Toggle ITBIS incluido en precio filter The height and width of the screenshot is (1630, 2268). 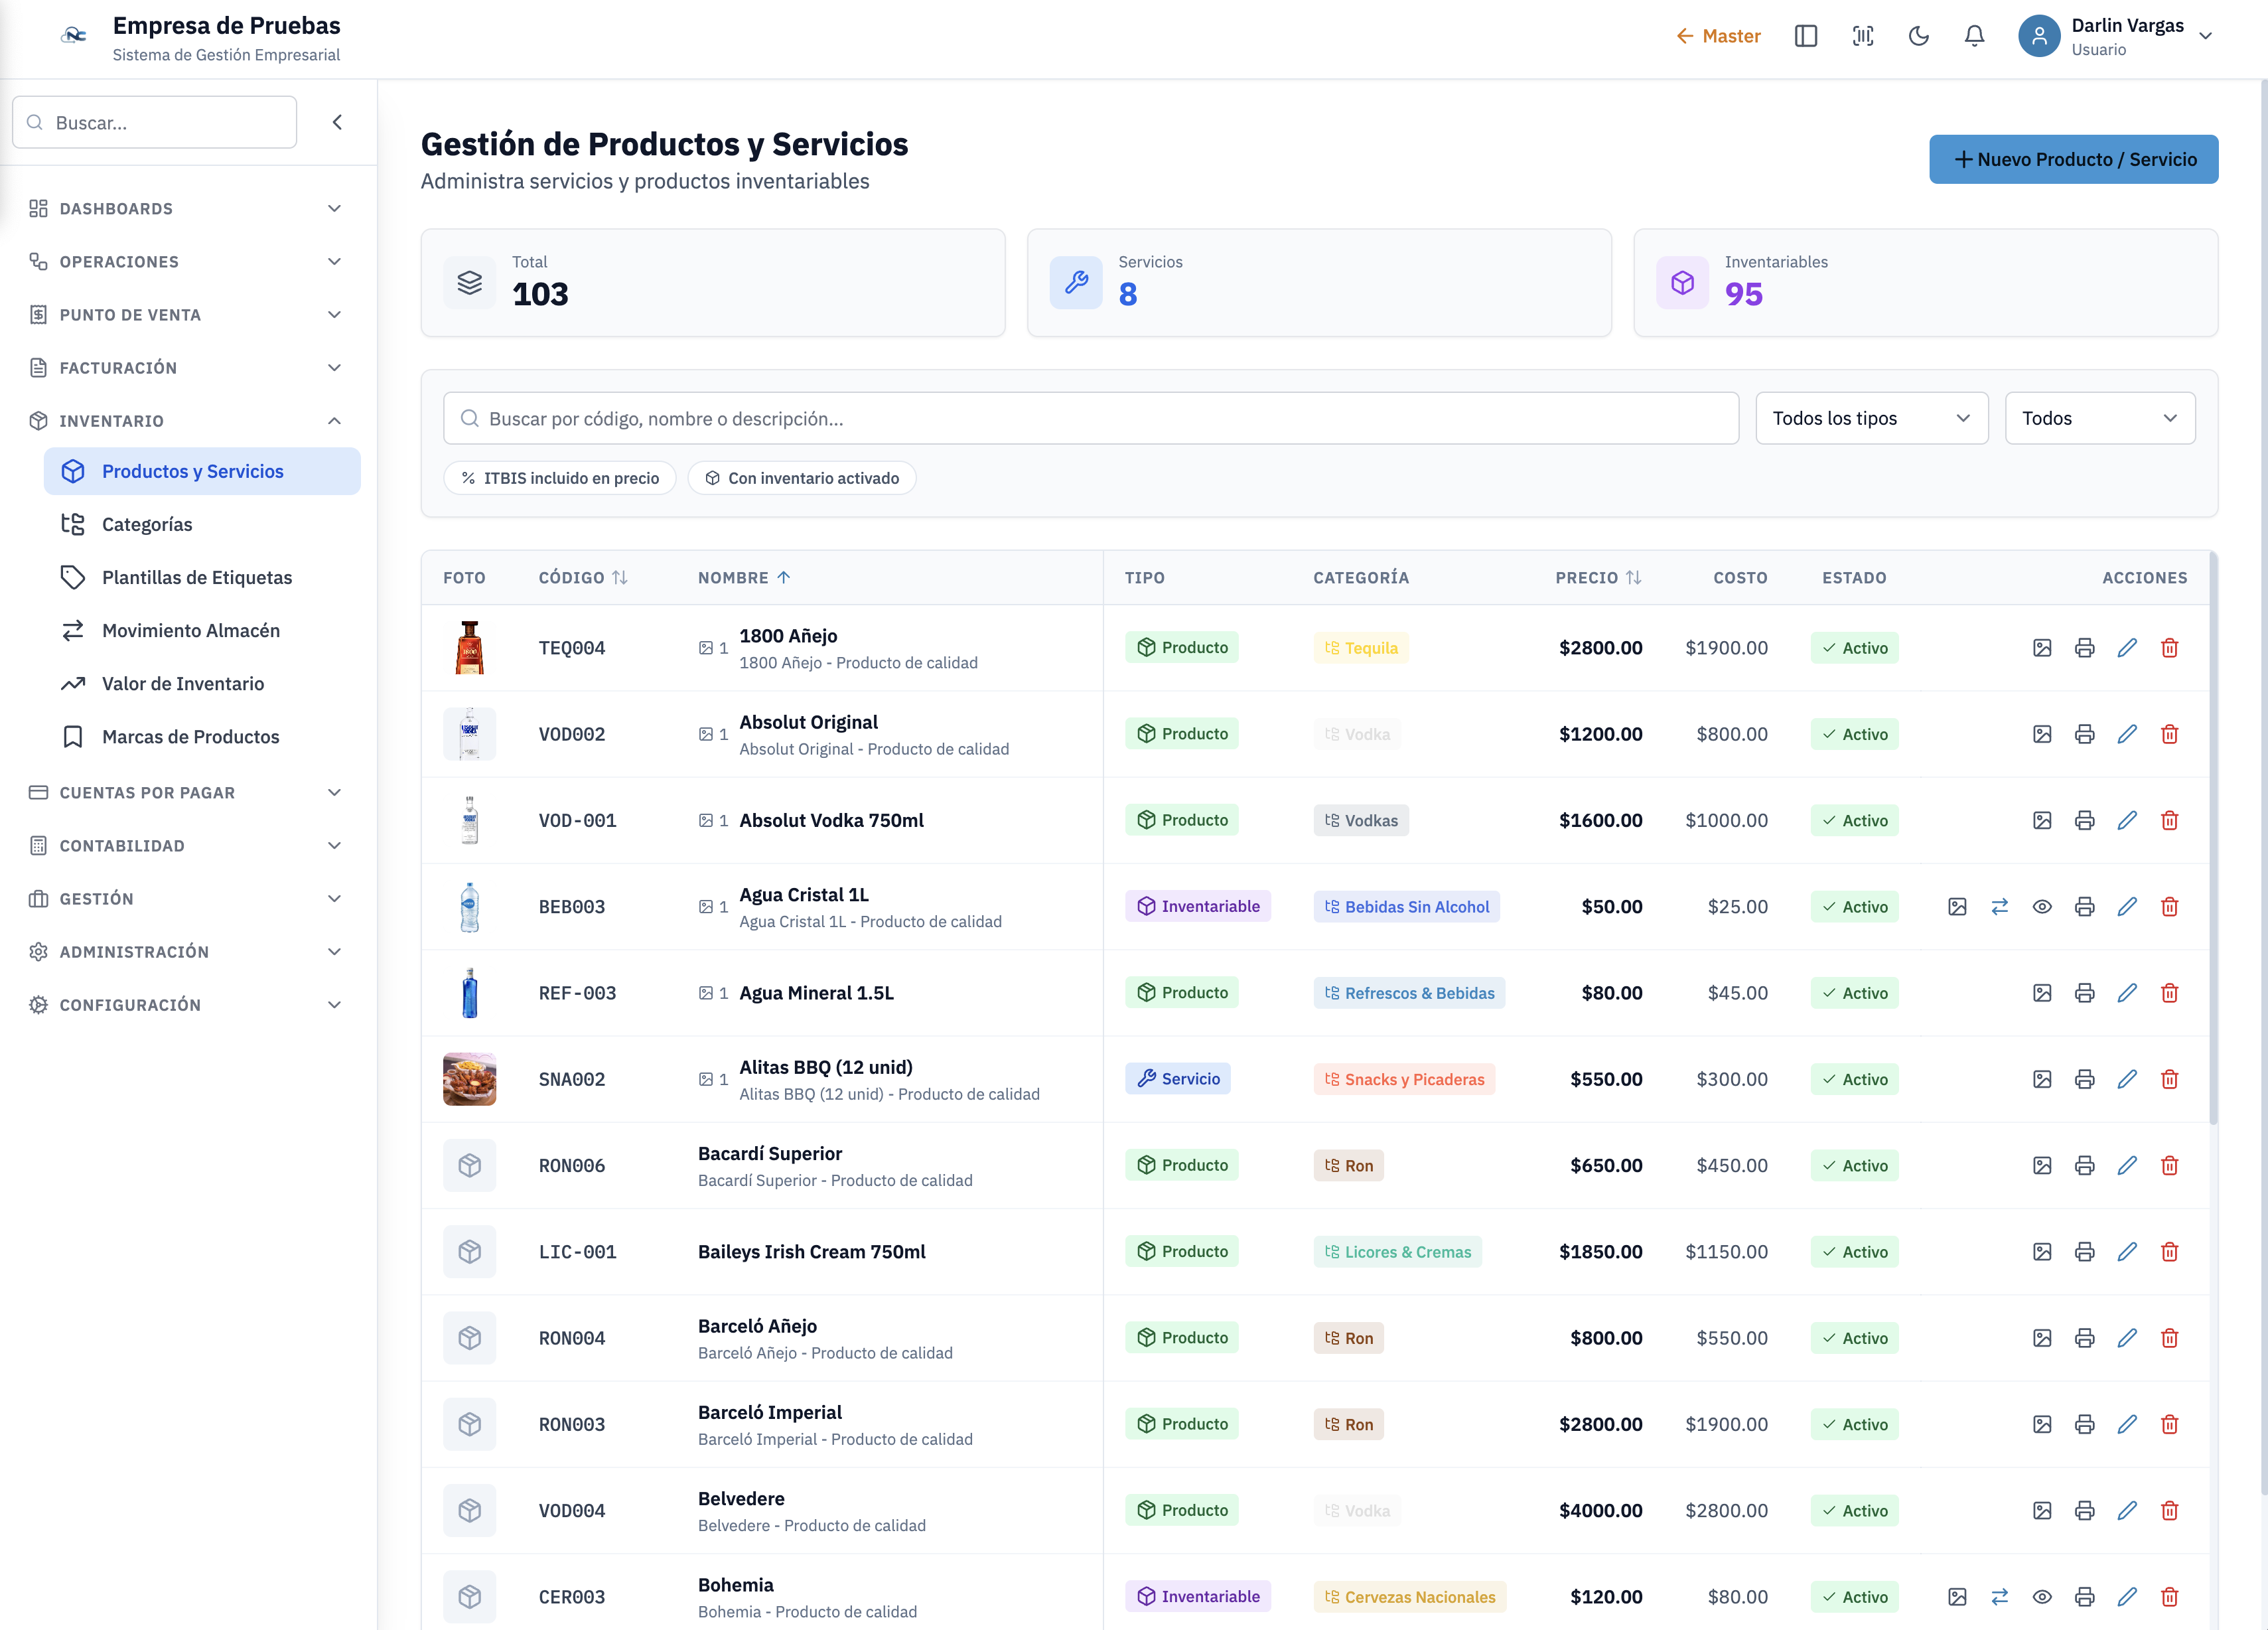[x=560, y=478]
